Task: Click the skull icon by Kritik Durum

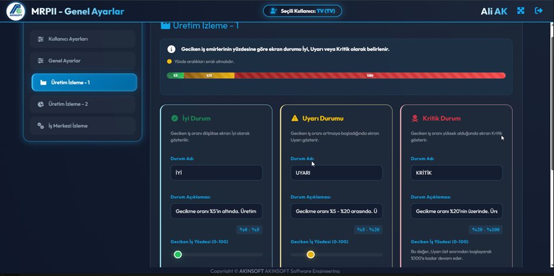Action: pos(415,118)
